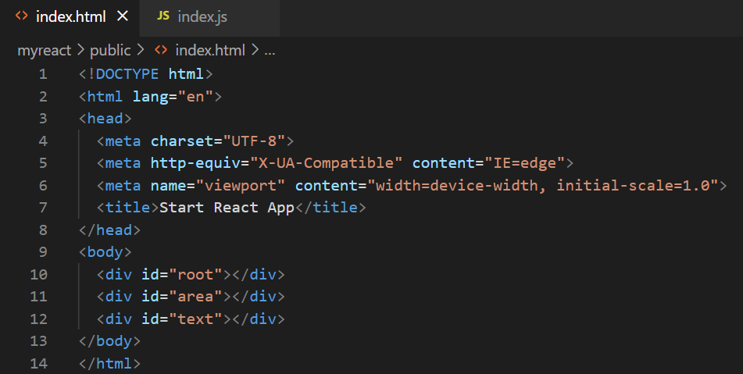Click the JS icon on index.js tab
The image size is (743, 374).
coord(163,16)
